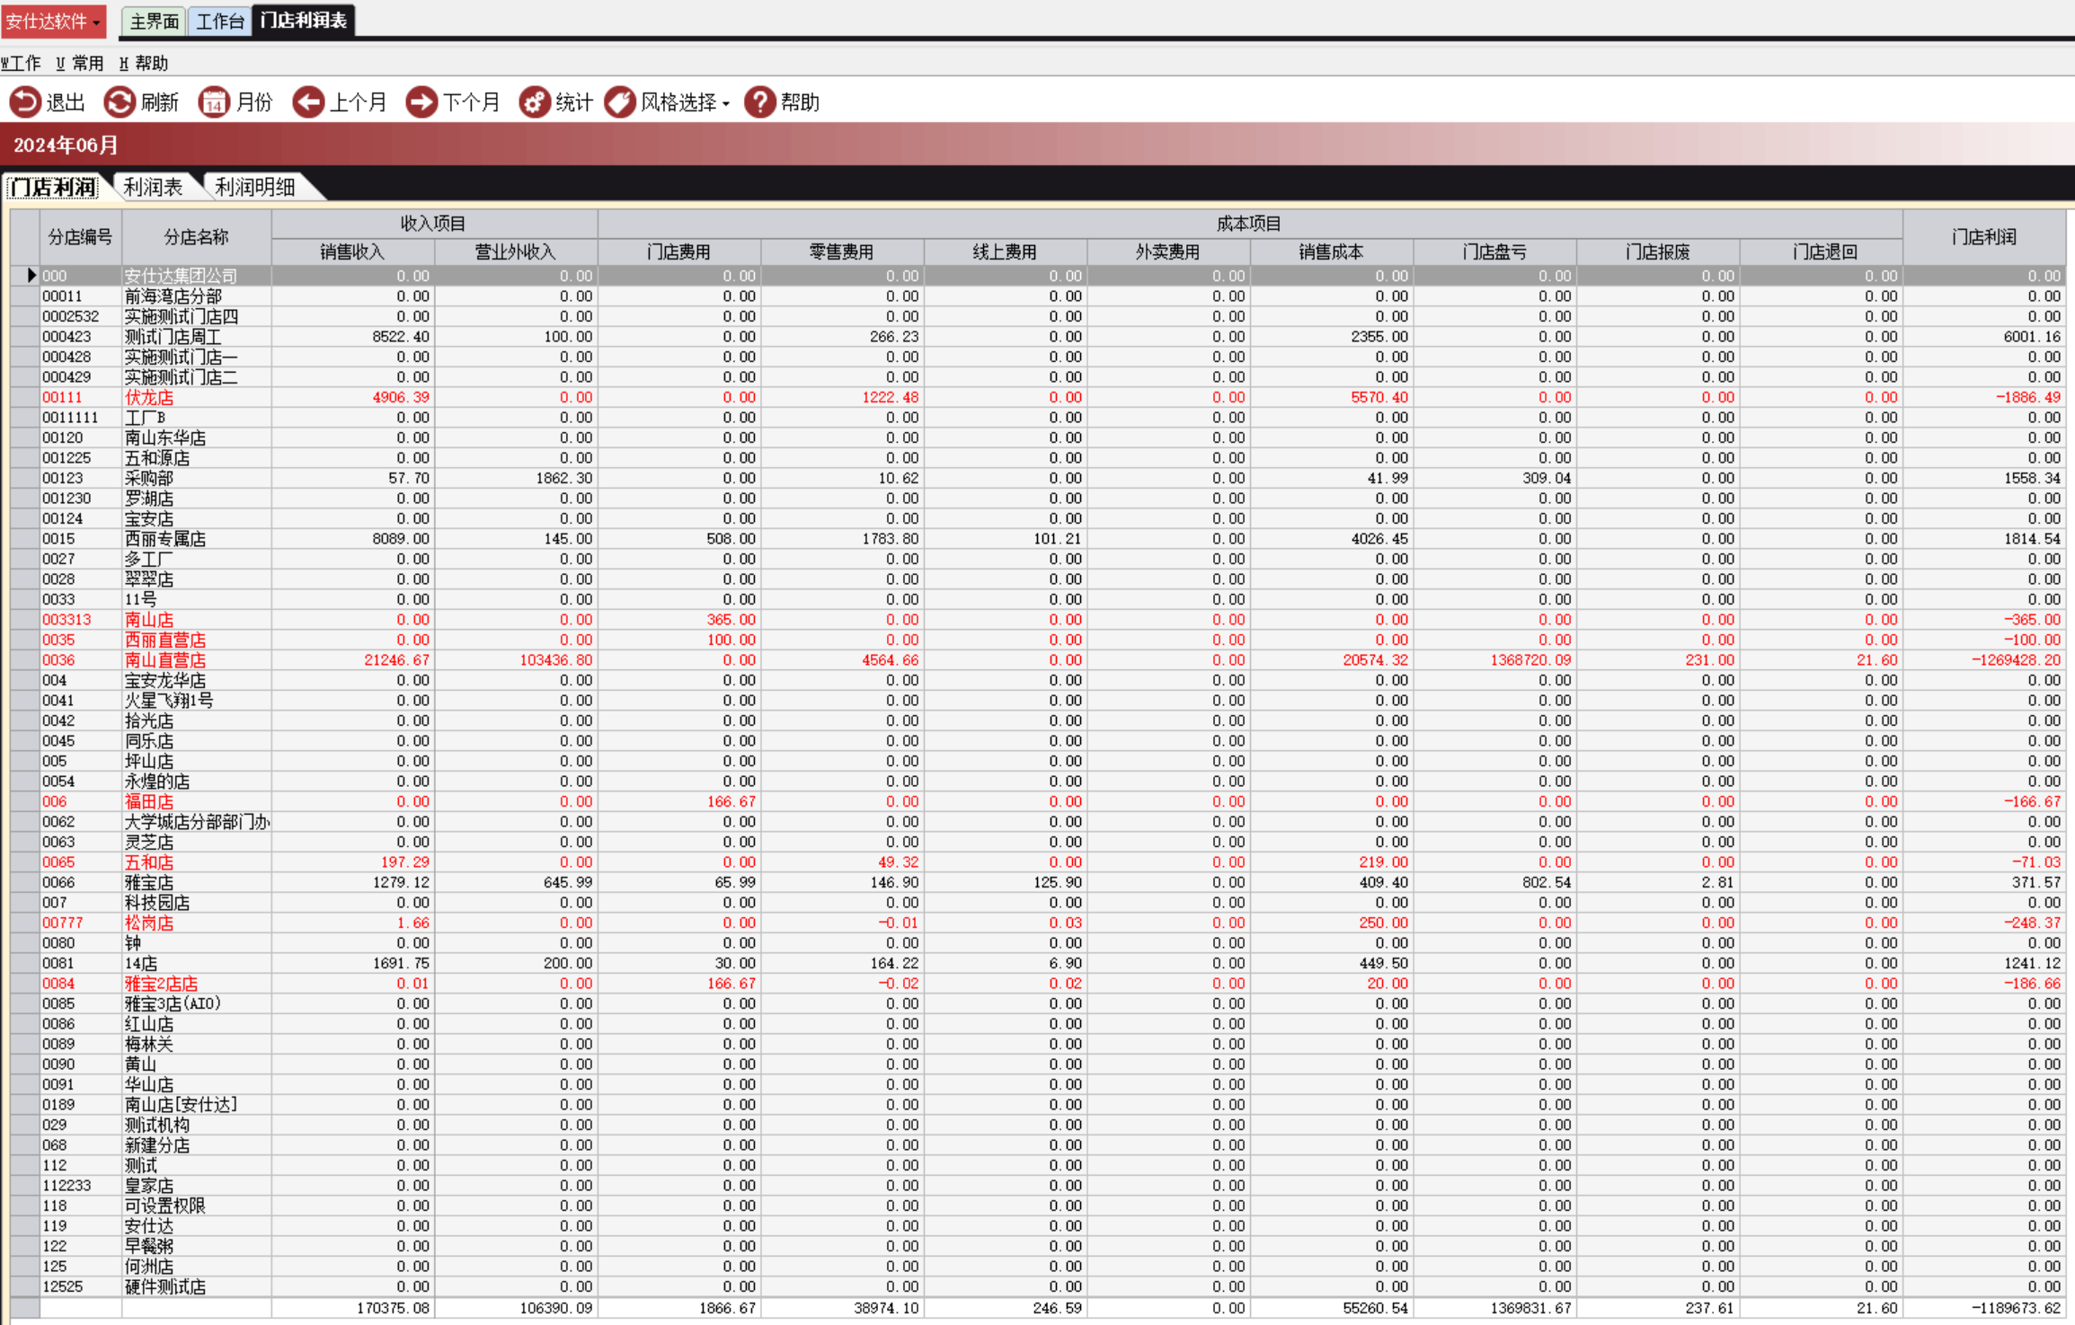
Task: Open the 常用 menu
Action: coord(80,64)
